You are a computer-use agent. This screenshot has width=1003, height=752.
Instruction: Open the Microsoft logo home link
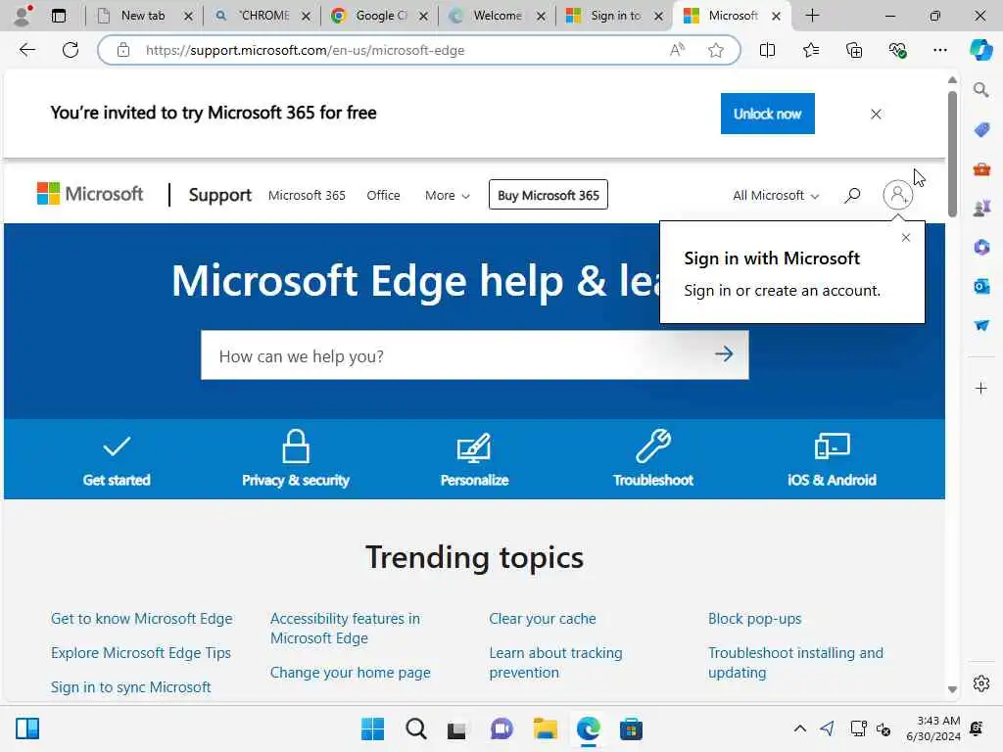click(x=89, y=193)
